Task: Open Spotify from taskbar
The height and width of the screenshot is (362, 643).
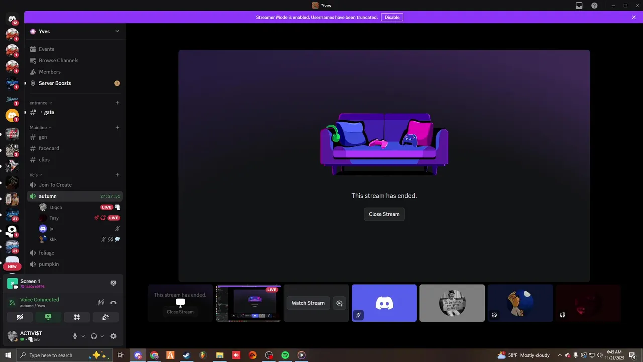Action: pos(285,355)
